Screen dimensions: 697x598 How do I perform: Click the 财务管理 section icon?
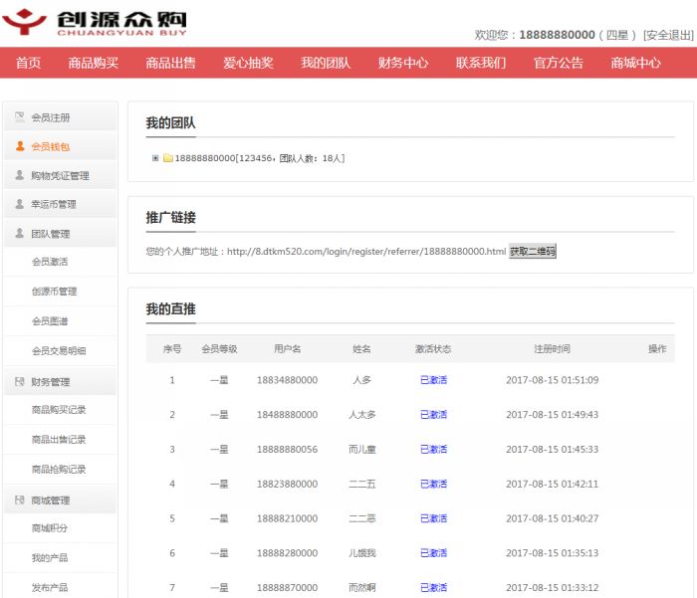point(20,382)
